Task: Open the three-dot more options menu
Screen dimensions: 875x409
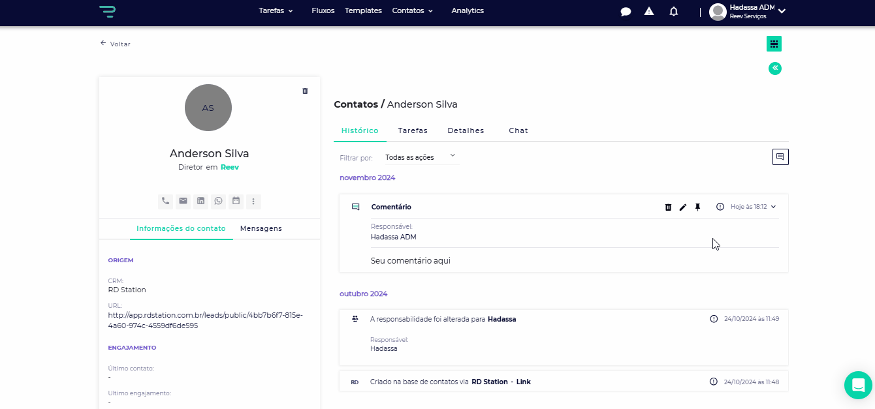Action: point(254,201)
